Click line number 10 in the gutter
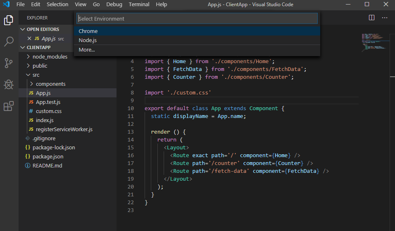 [131, 108]
